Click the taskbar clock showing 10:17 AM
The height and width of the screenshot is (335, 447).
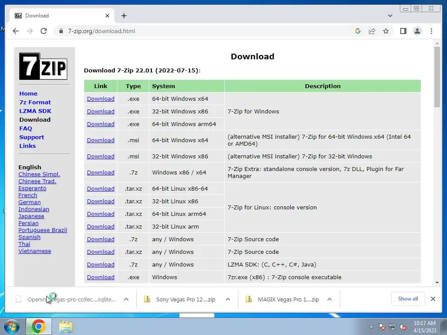[x=425, y=327]
